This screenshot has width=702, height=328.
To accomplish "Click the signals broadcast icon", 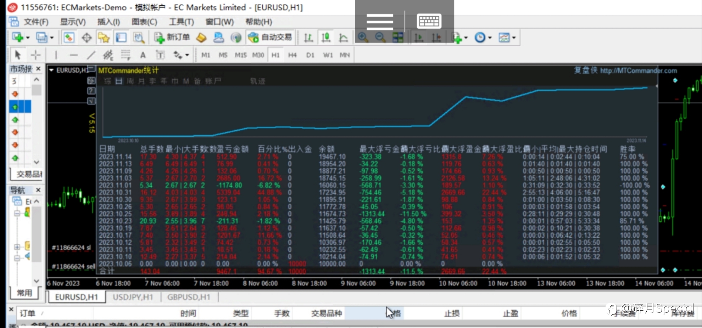I will pyautogui.click(x=236, y=38).
